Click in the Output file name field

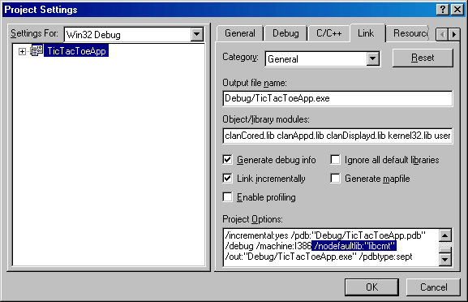(337, 98)
